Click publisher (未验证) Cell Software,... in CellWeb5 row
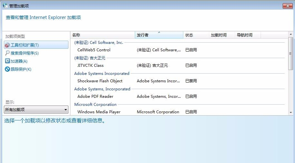This screenshot has height=163, width=295. click(x=159, y=50)
